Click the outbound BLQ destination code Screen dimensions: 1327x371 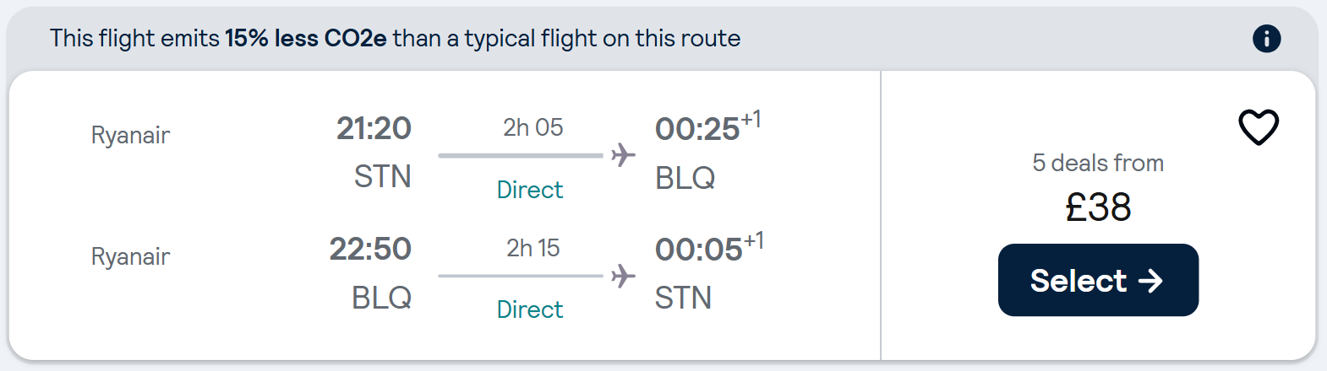pos(685,178)
